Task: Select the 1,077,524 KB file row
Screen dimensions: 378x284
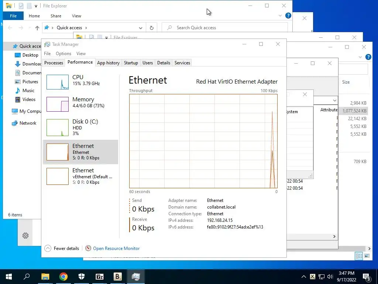Action: pos(353,111)
